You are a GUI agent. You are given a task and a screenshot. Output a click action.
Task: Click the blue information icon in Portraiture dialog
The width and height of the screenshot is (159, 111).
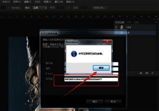pos(74,54)
